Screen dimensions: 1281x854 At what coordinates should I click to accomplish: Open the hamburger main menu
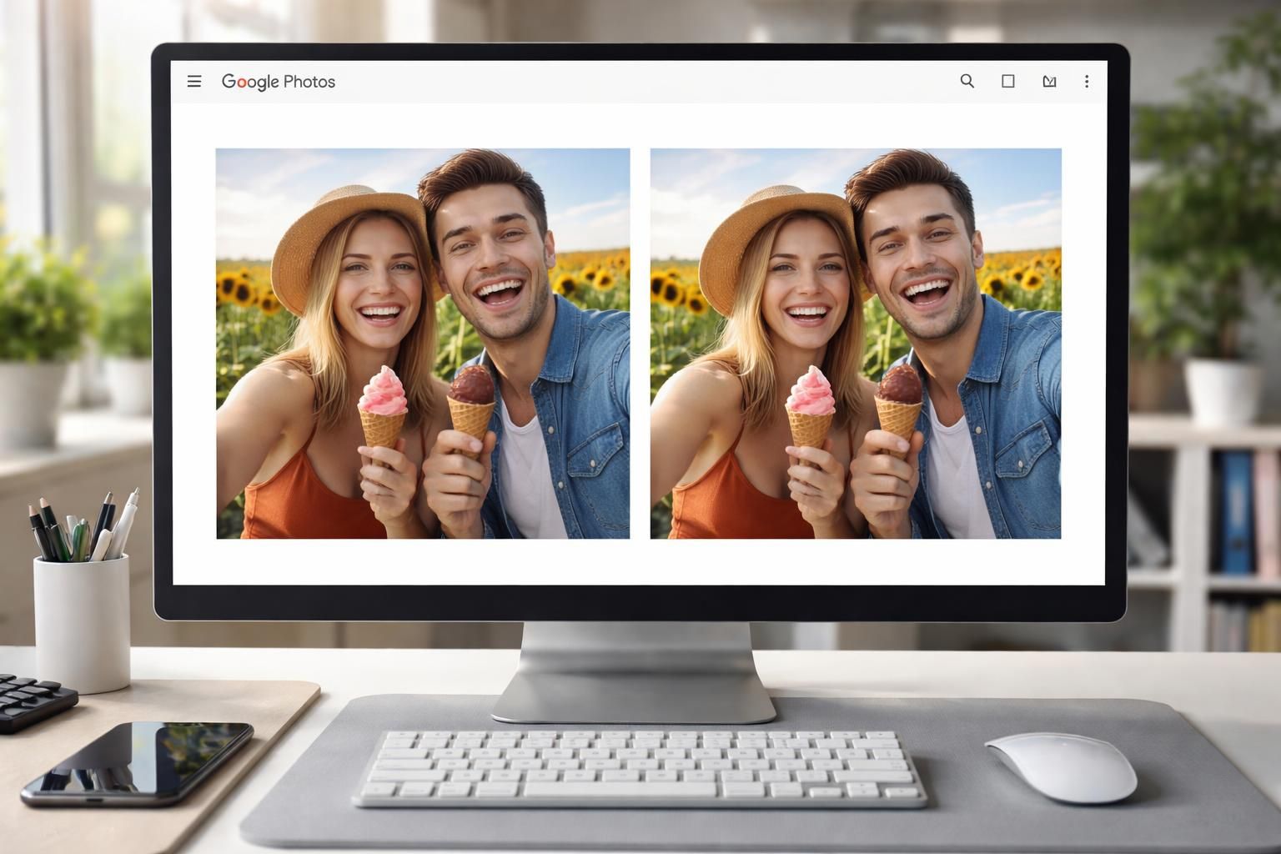point(194,82)
